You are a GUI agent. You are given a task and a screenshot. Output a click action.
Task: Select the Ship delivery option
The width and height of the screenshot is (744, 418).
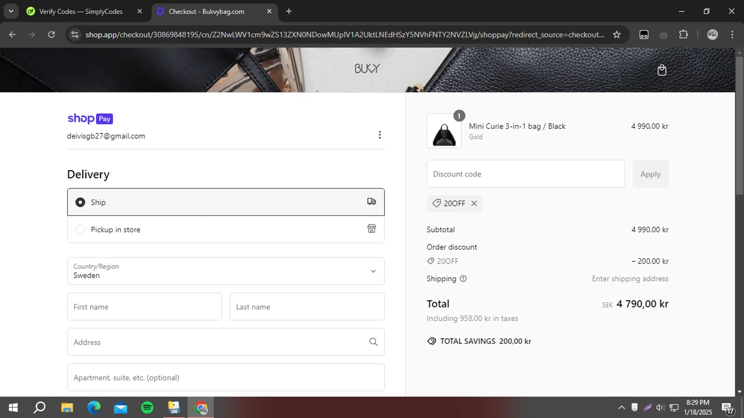[226, 202]
